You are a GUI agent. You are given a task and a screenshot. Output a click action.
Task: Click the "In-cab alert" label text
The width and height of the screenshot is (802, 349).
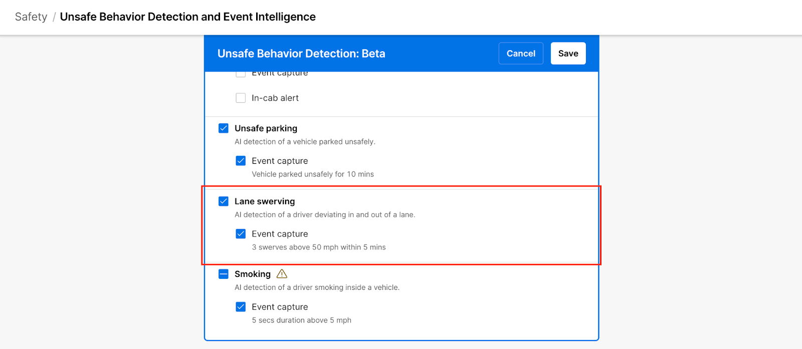pos(275,98)
